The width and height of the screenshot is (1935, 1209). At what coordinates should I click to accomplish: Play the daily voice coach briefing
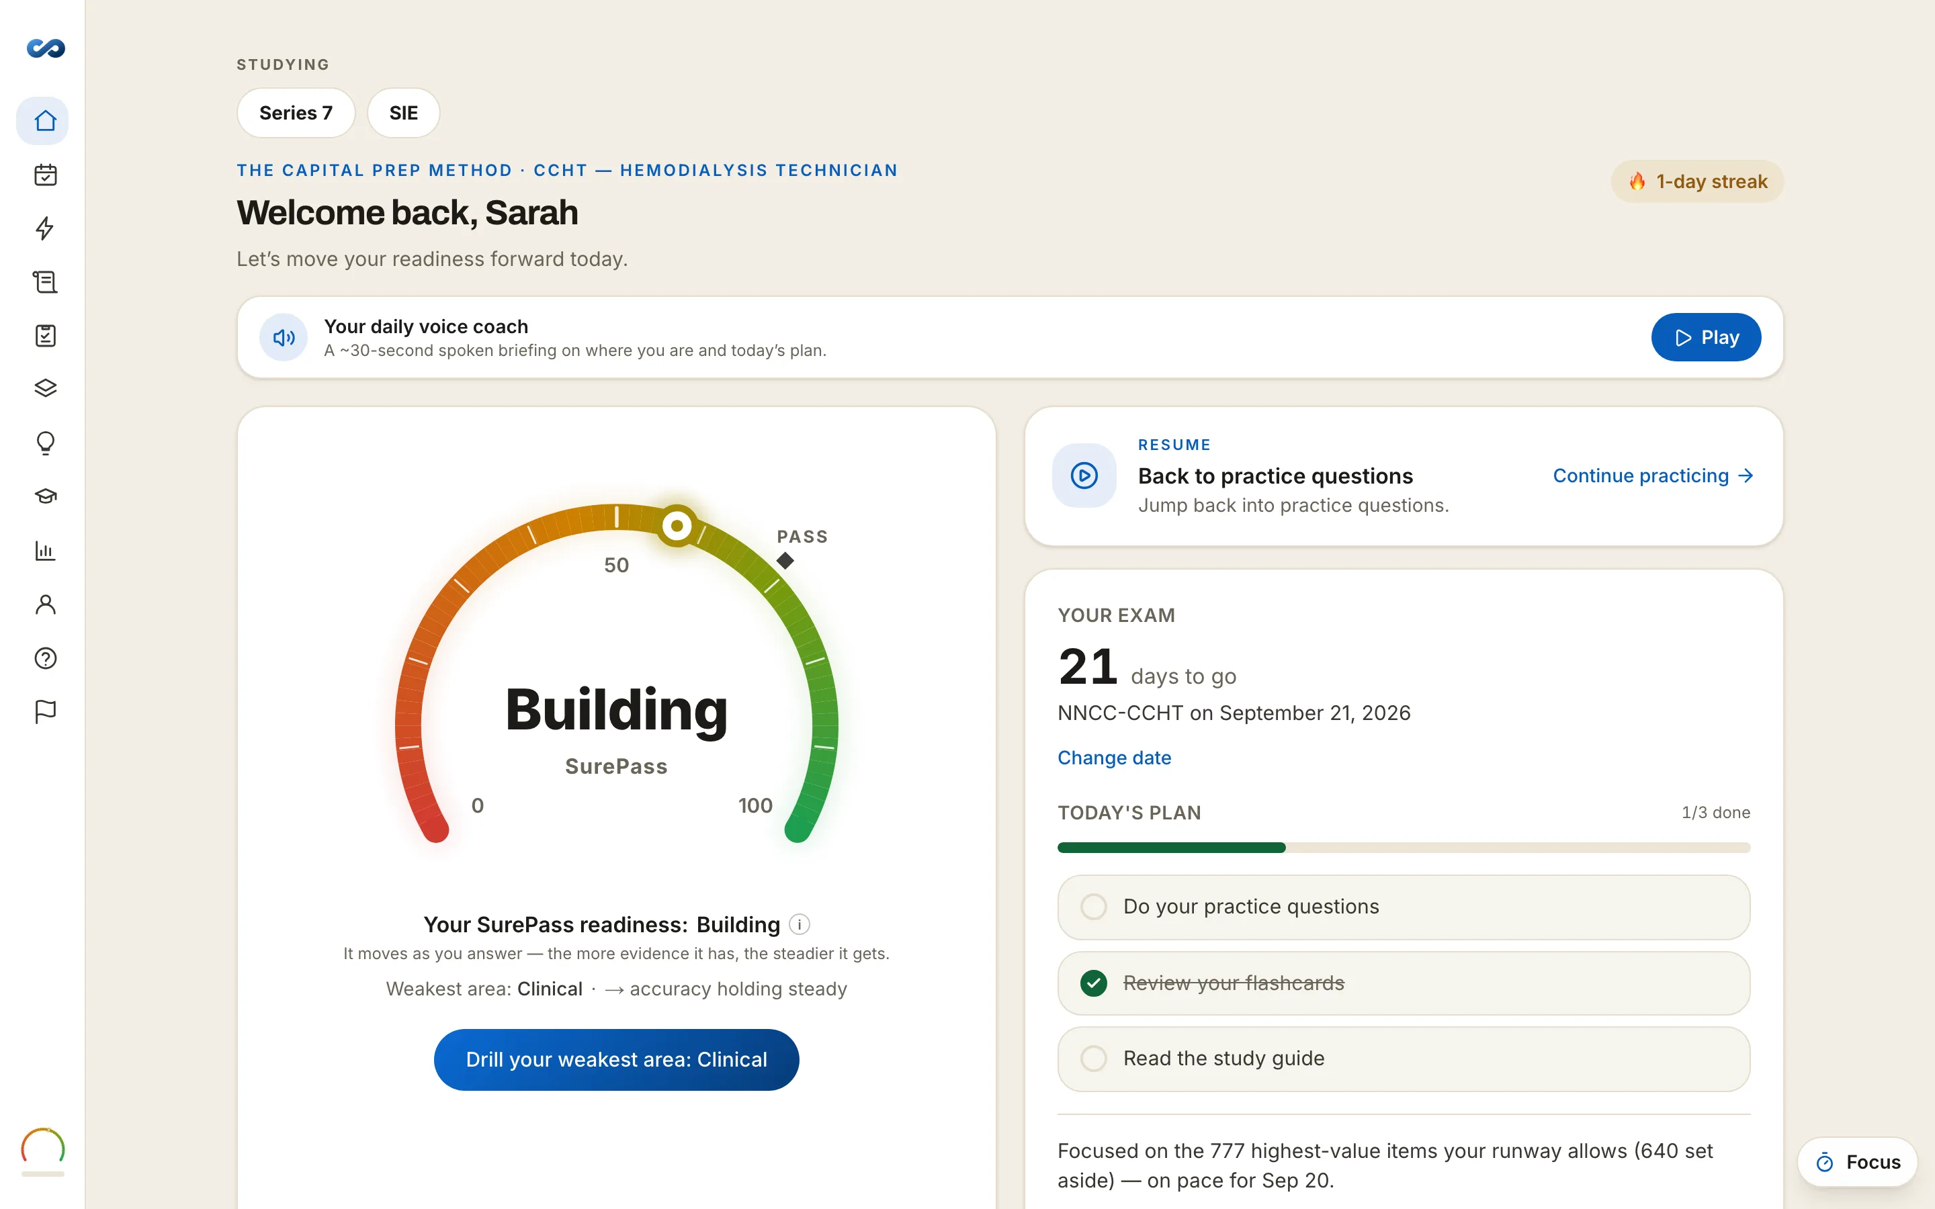(x=1705, y=337)
